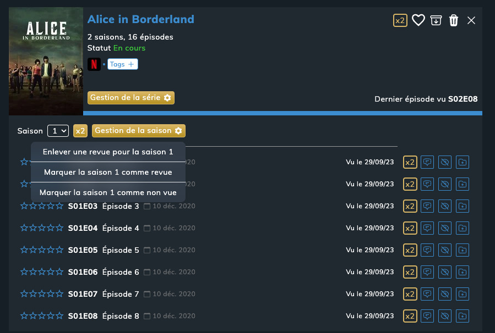Choose Marquer la saison 1 comme non vue
This screenshot has width=495, height=333.
click(108, 192)
